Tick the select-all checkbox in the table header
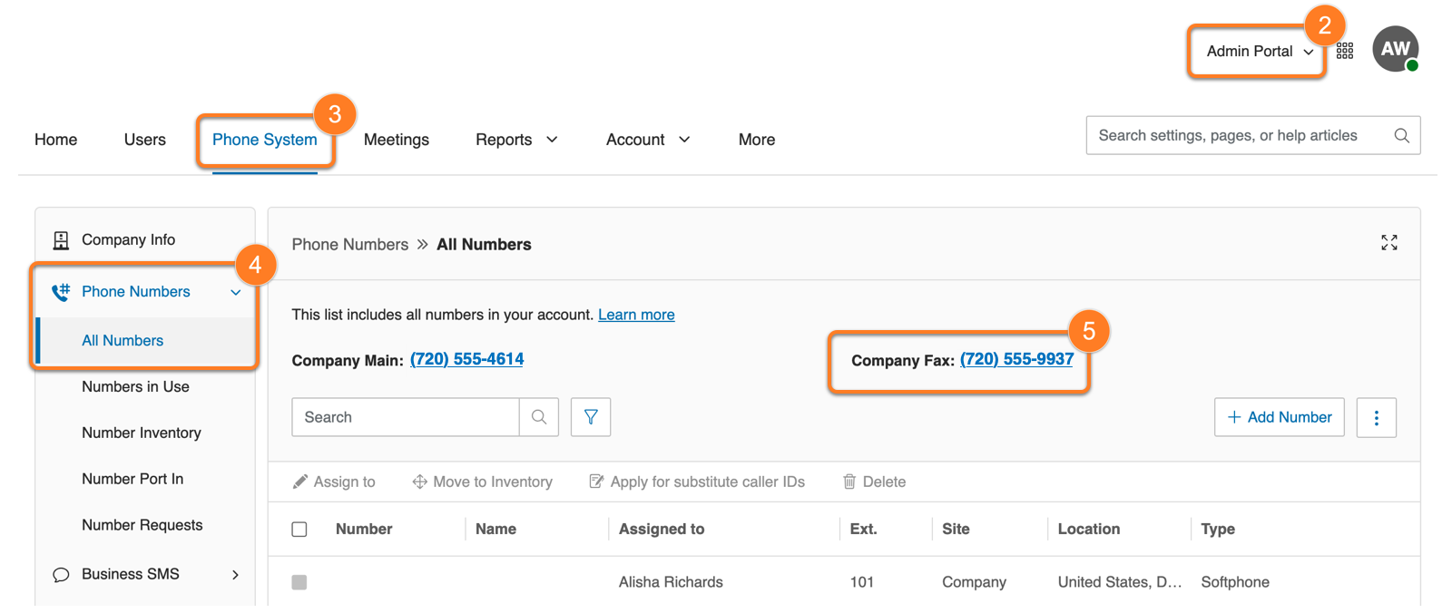 coord(299,530)
